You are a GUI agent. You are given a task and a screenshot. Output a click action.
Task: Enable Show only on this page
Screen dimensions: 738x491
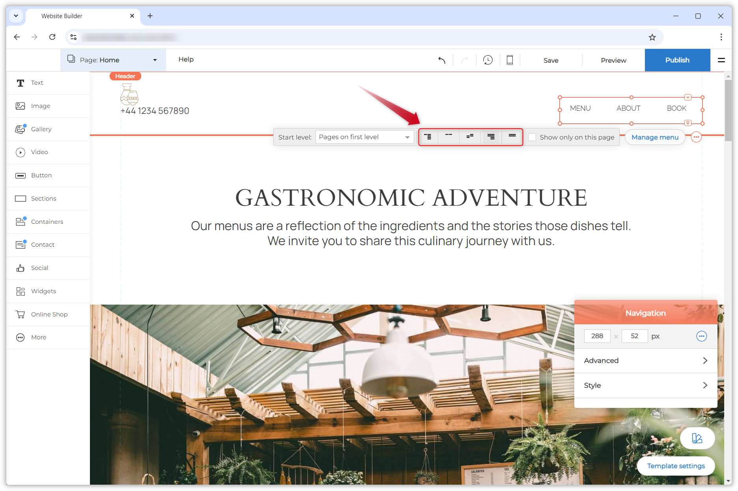[x=532, y=137]
